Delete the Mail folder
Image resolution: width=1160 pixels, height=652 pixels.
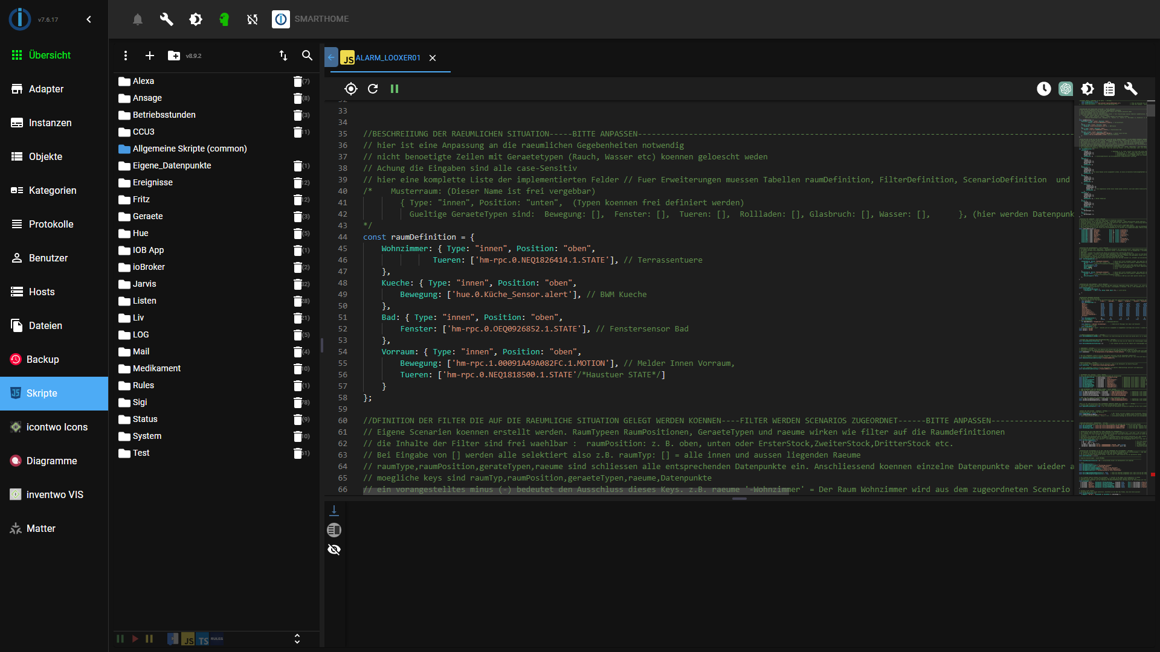pos(298,351)
